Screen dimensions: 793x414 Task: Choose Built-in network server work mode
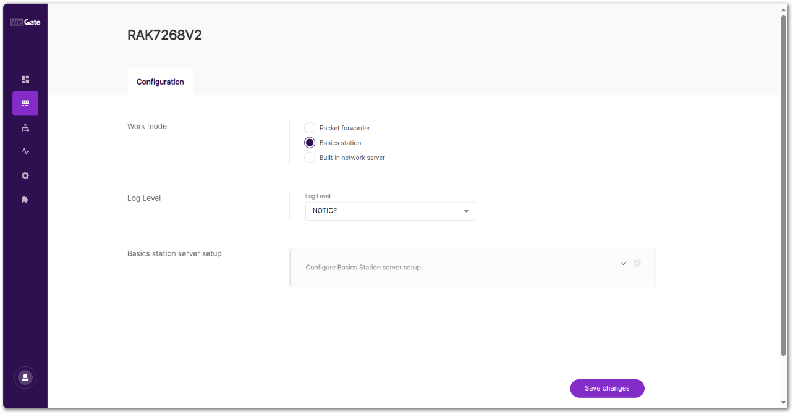pos(310,158)
